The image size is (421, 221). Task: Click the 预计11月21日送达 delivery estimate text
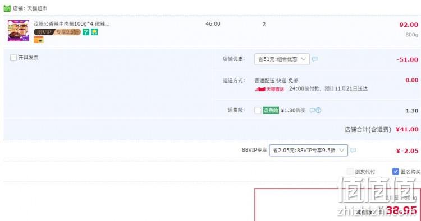(346, 88)
